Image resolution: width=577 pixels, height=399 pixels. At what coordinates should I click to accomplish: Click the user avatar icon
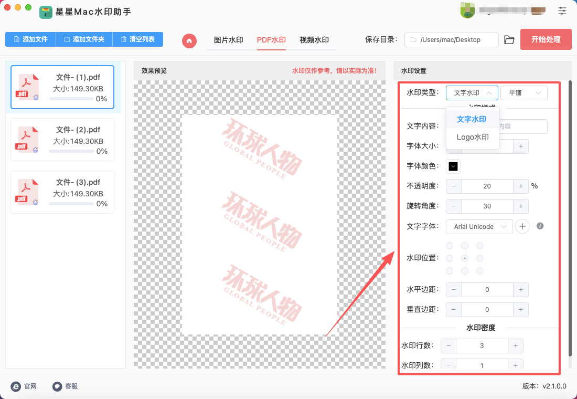pyautogui.click(x=467, y=10)
